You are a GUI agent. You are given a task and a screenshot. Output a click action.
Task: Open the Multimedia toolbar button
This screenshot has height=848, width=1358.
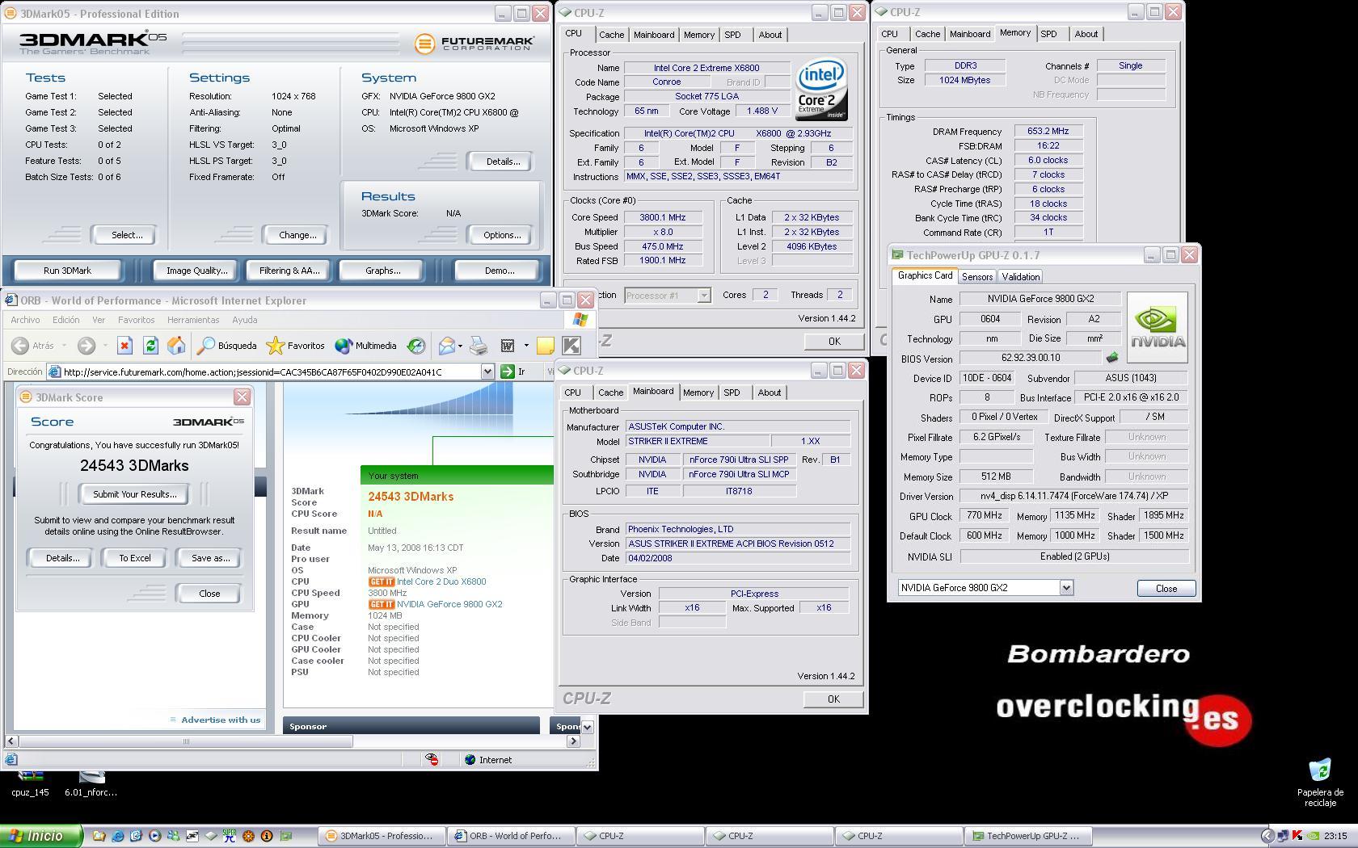click(365, 346)
